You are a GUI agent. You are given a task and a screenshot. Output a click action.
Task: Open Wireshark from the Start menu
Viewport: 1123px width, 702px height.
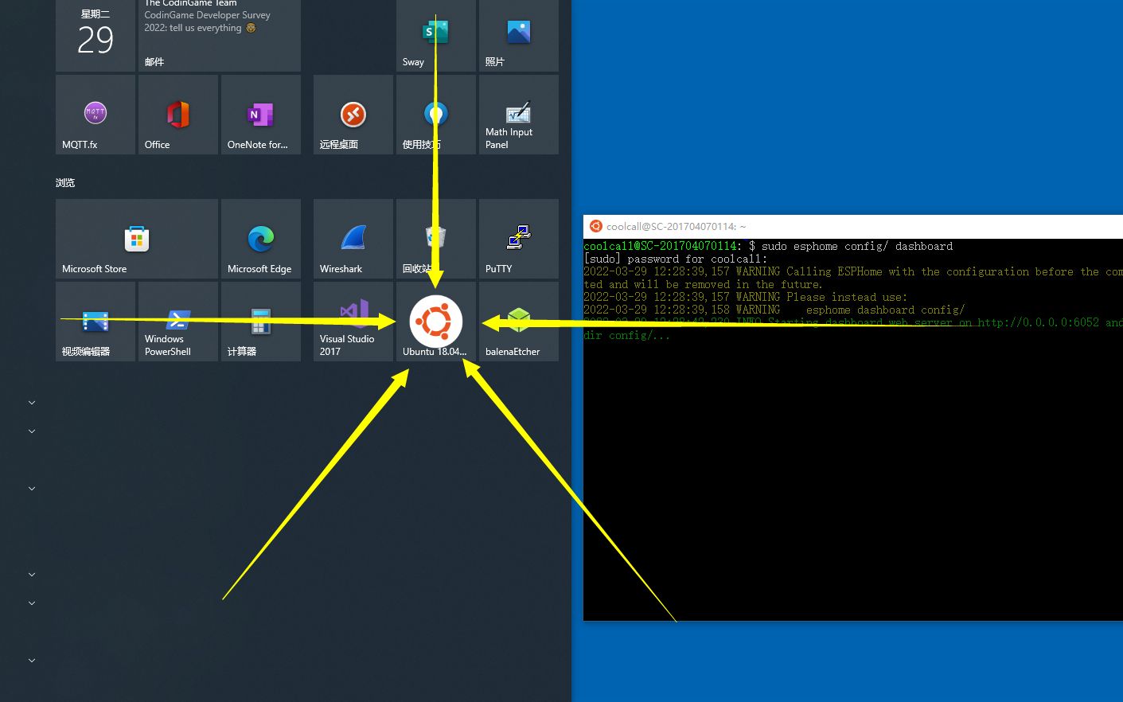tap(341, 239)
